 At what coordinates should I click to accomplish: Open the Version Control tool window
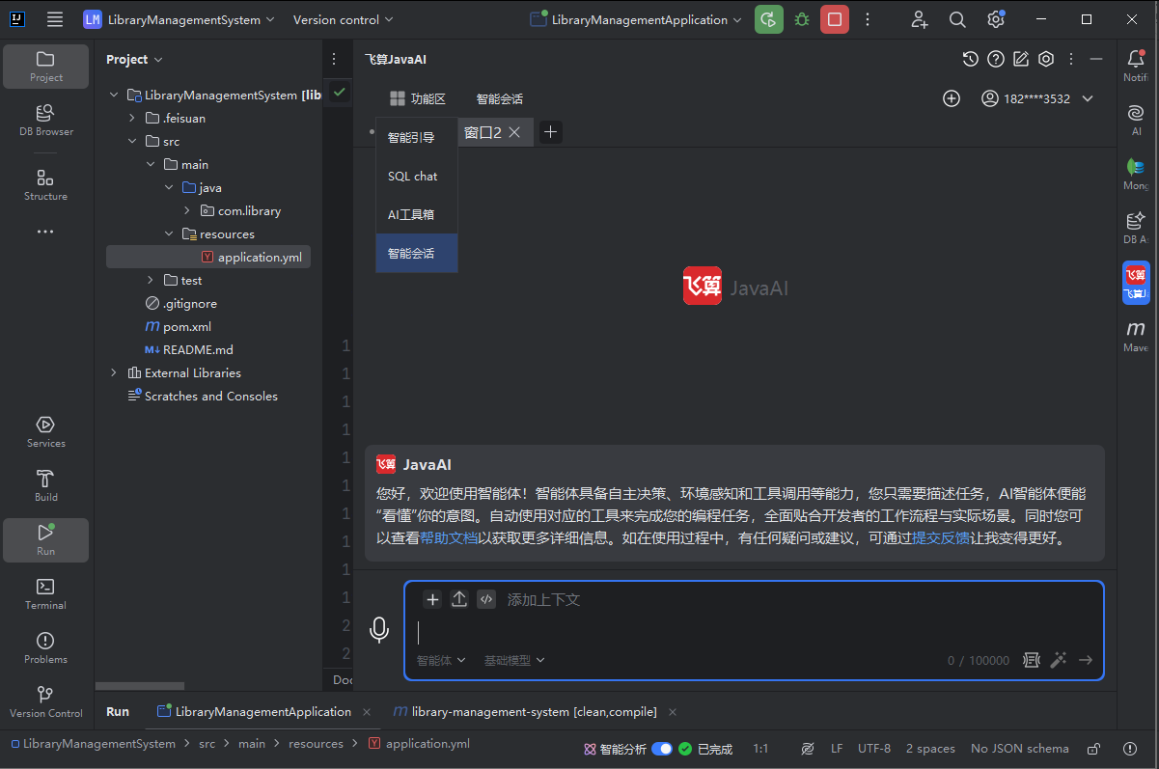[x=45, y=701]
